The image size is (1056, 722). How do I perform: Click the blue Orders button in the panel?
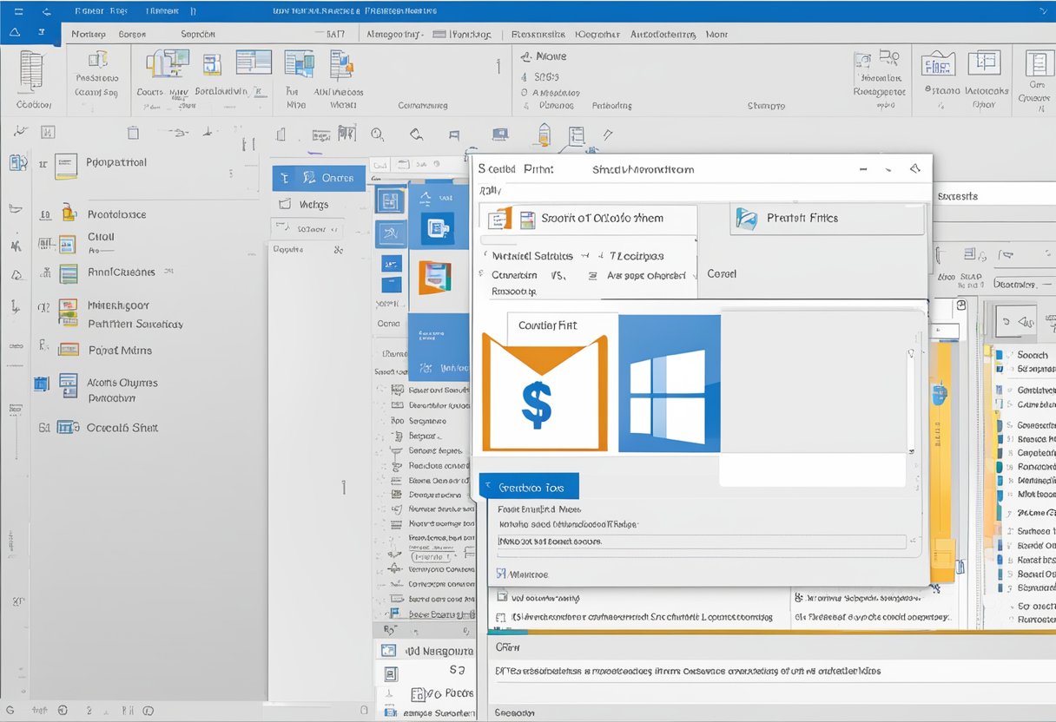tap(319, 177)
